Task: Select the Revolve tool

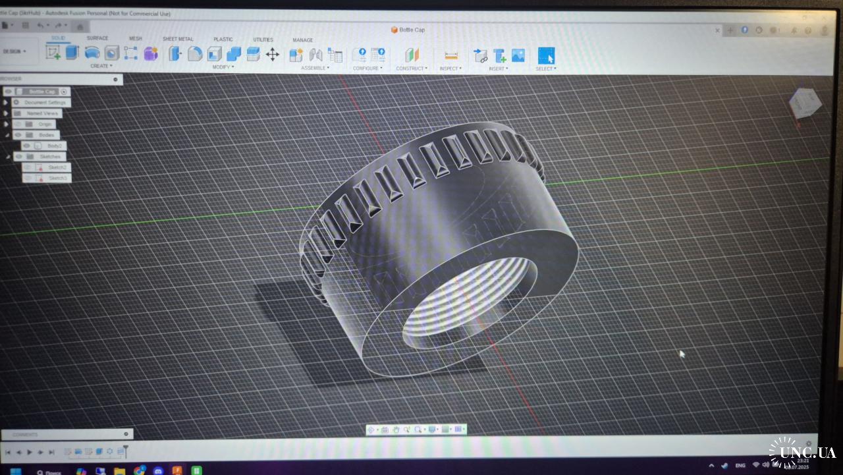Action: point(92,53)
